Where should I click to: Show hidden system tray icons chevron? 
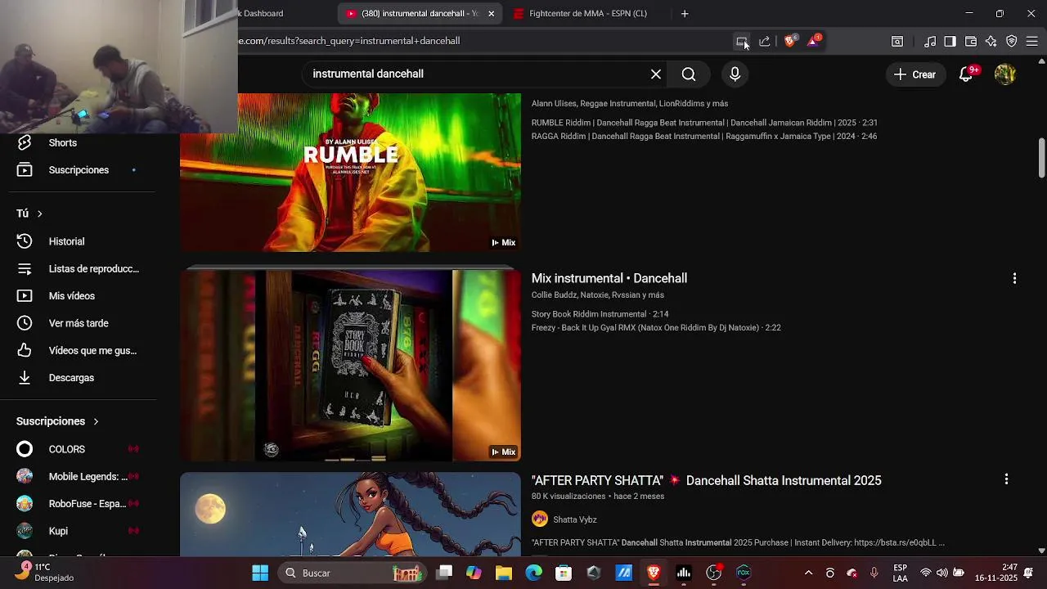[x=808, y=573]
